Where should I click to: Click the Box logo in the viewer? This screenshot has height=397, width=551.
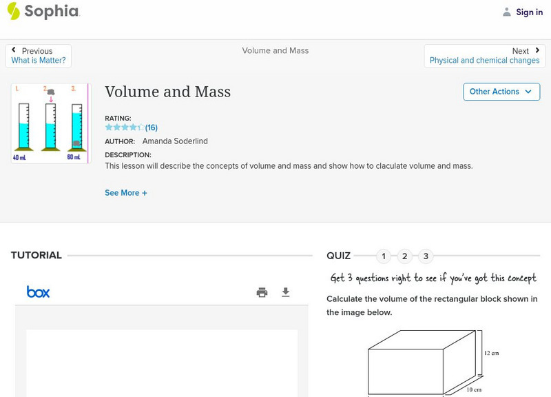(38, 292)
